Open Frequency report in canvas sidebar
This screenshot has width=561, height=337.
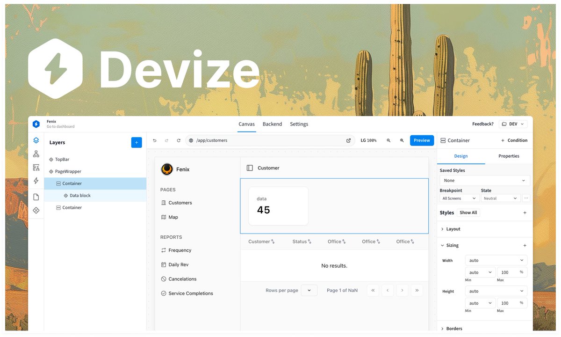click(176, 250)
